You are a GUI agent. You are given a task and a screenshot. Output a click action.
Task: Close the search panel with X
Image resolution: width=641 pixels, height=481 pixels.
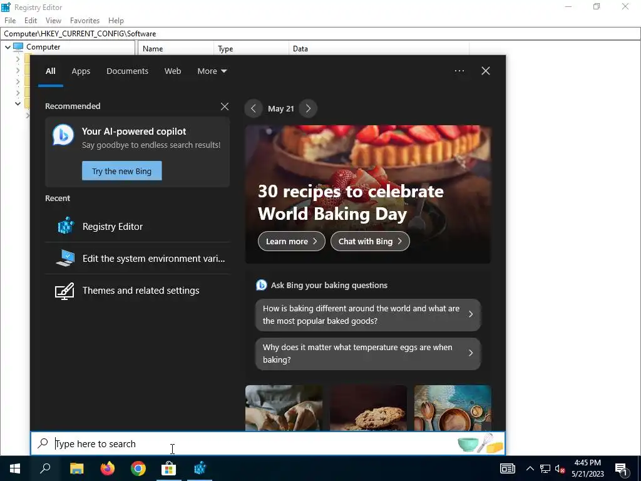coord(486,71)
